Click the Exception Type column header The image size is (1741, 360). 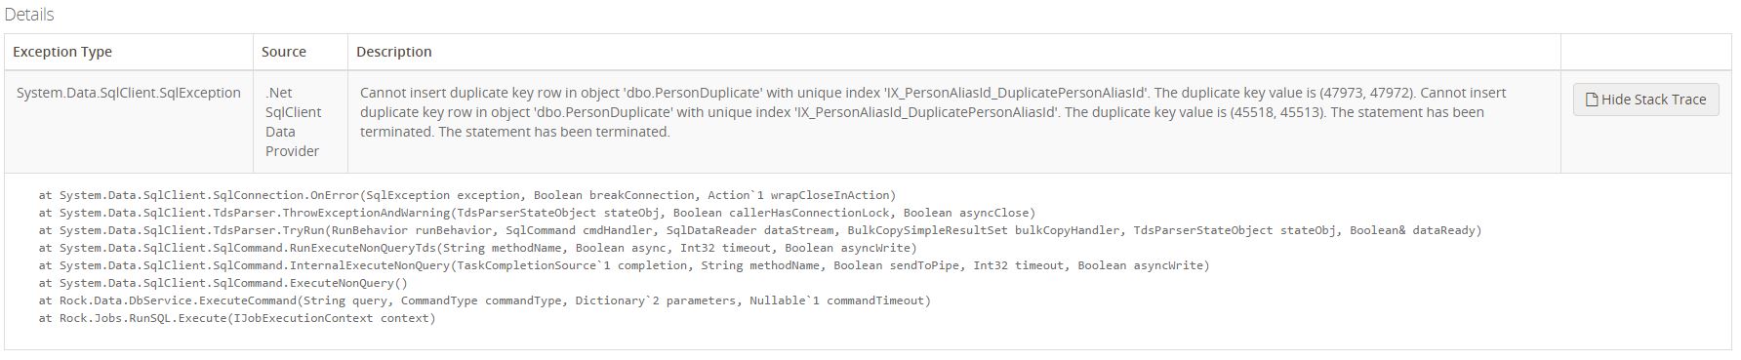62,52
